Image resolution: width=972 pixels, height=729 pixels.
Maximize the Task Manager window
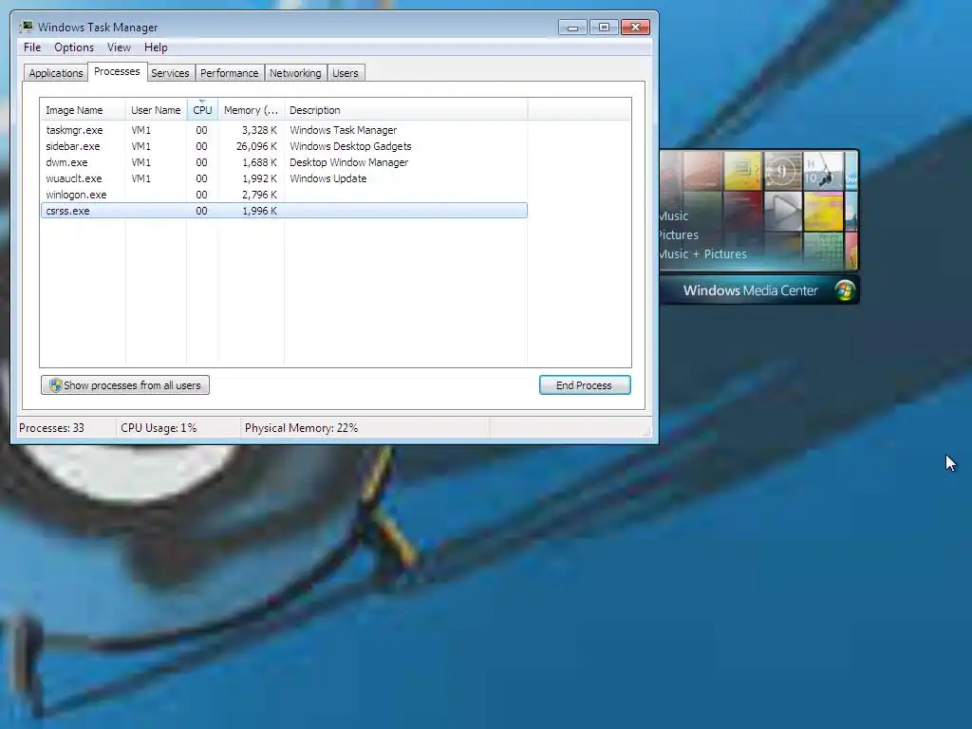click(x=604, y=28)
